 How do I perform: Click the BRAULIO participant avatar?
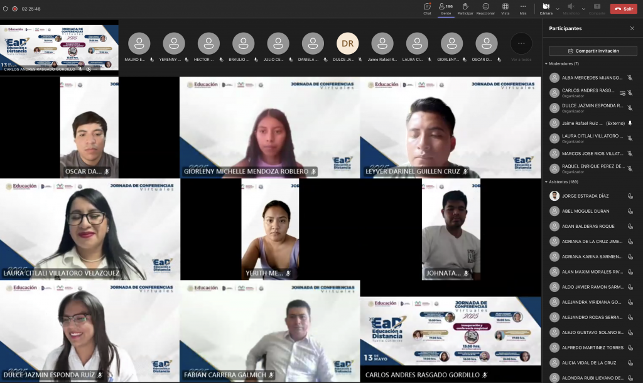[x=243, y=43]
